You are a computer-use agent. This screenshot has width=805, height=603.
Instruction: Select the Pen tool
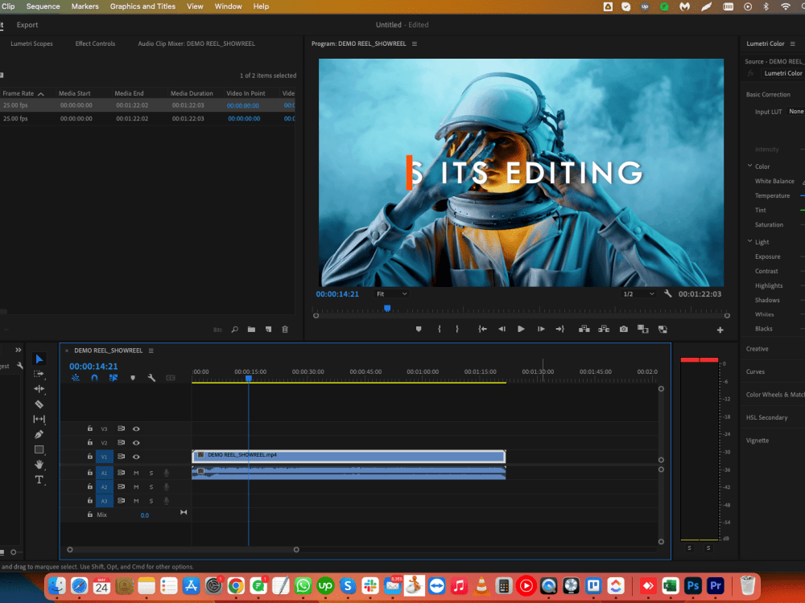tap(39, 434)
